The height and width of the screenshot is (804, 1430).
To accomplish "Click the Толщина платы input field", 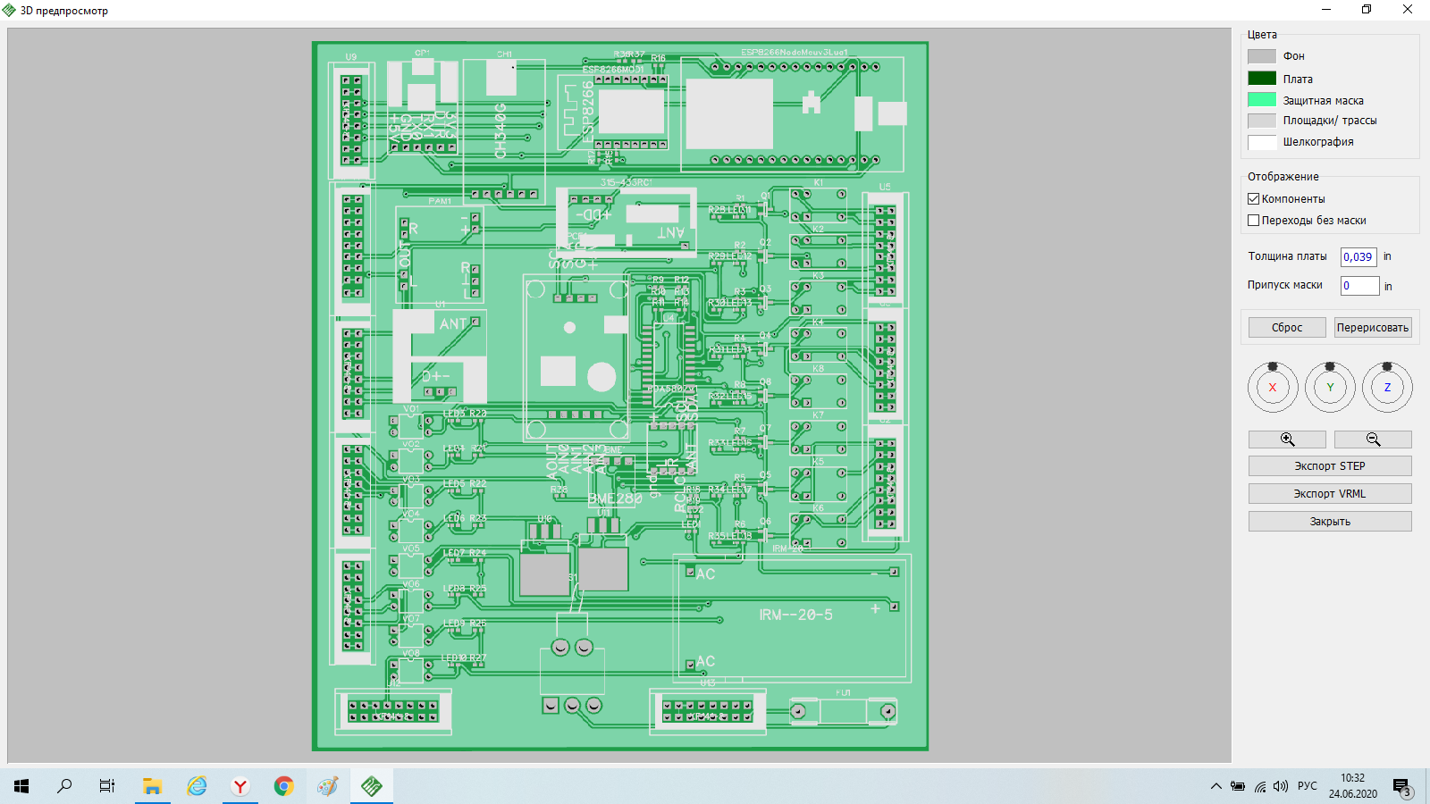I will pyautogui.click(x=1358, y=257).
